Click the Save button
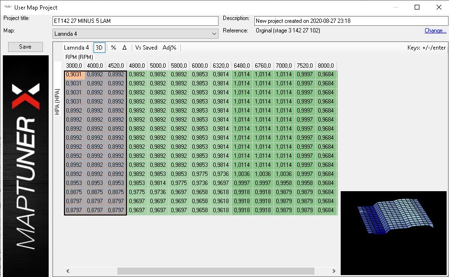 coord(25,46)
